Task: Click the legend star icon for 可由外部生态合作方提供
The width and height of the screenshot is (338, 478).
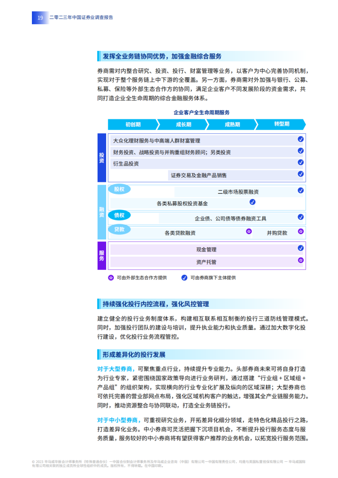Action: pos(111,278)
